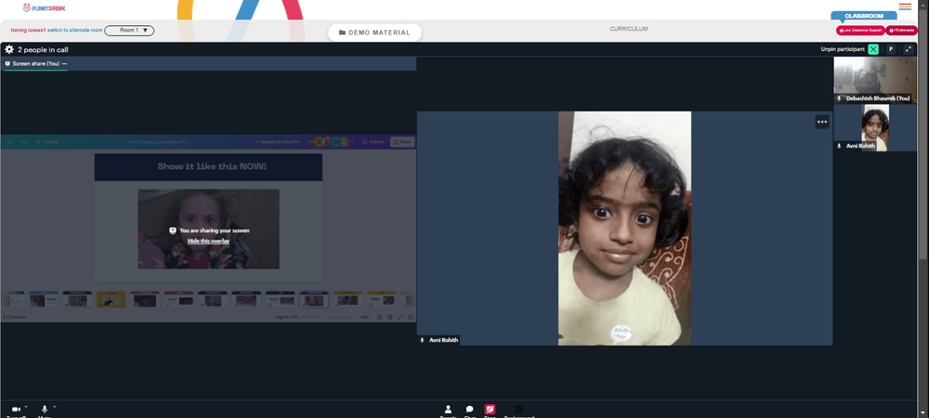Click the PlanetSpark logo
Screen dimensions: 929x418
[x=44, y=7]
